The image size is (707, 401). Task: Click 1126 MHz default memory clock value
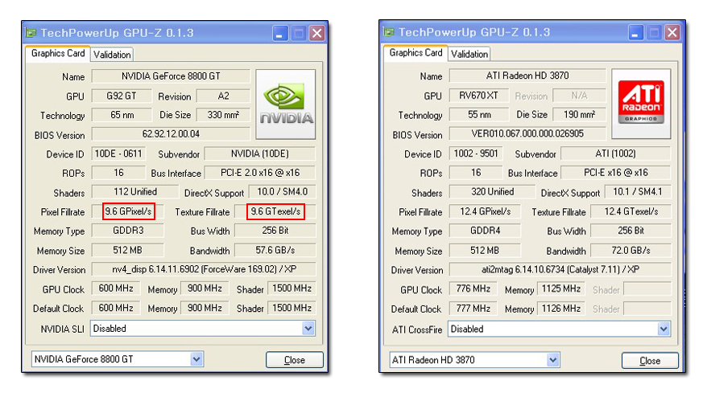click(x=561, y=309)
